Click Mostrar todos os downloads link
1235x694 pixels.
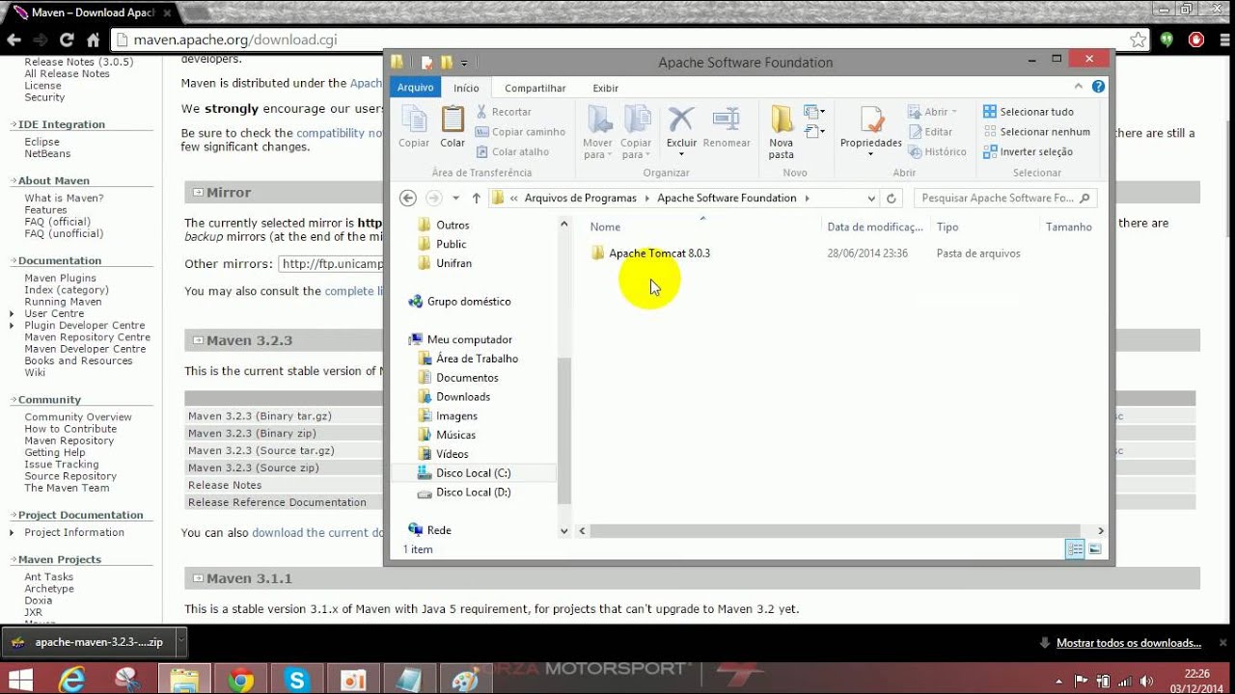[x=1129, y=643]
